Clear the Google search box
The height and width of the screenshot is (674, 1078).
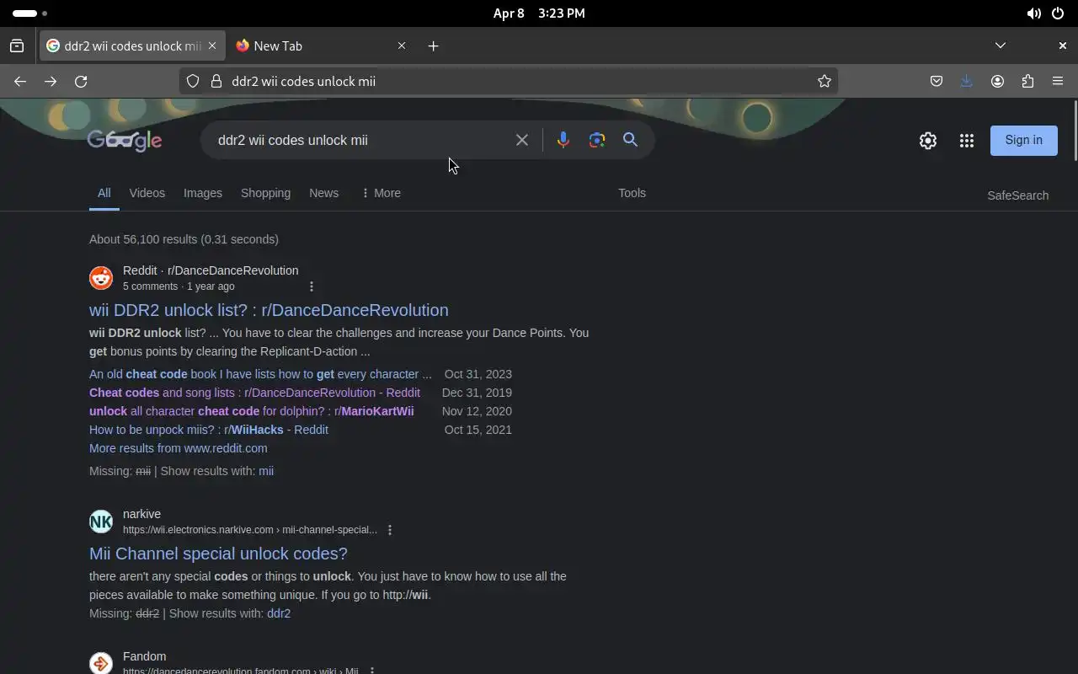tap(522, 140)
